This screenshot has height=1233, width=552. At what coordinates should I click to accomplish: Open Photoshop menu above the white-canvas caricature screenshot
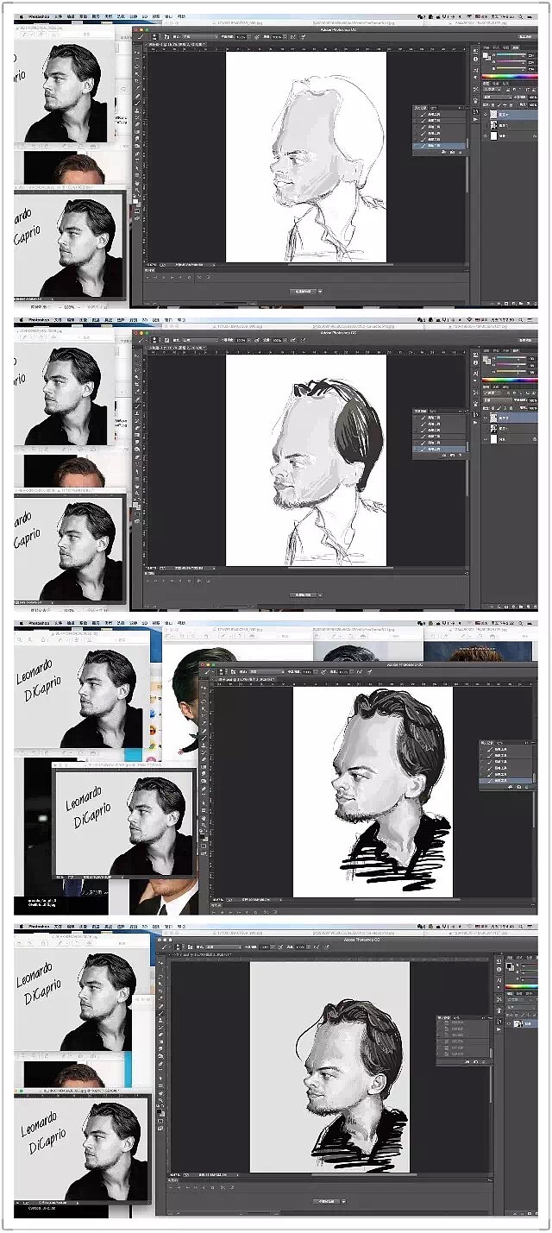39,623
